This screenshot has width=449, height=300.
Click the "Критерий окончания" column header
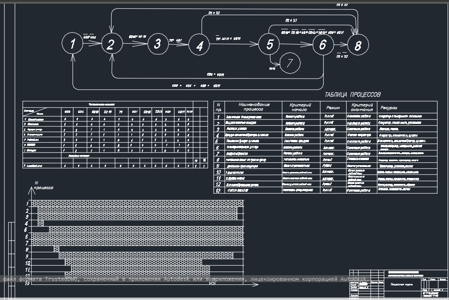(x=361, y=107)
